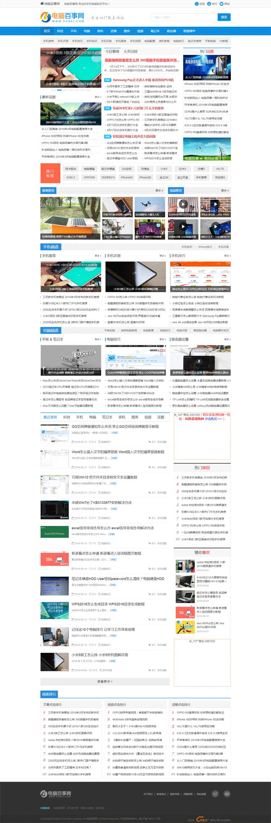Select 首页 in the blue navigation bar
Viewport: 271px width, 823px height.
[47, 31]
